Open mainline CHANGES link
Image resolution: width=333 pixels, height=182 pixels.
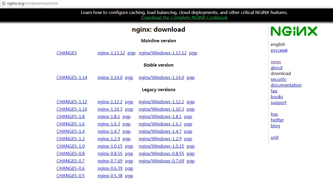[67, 53]
